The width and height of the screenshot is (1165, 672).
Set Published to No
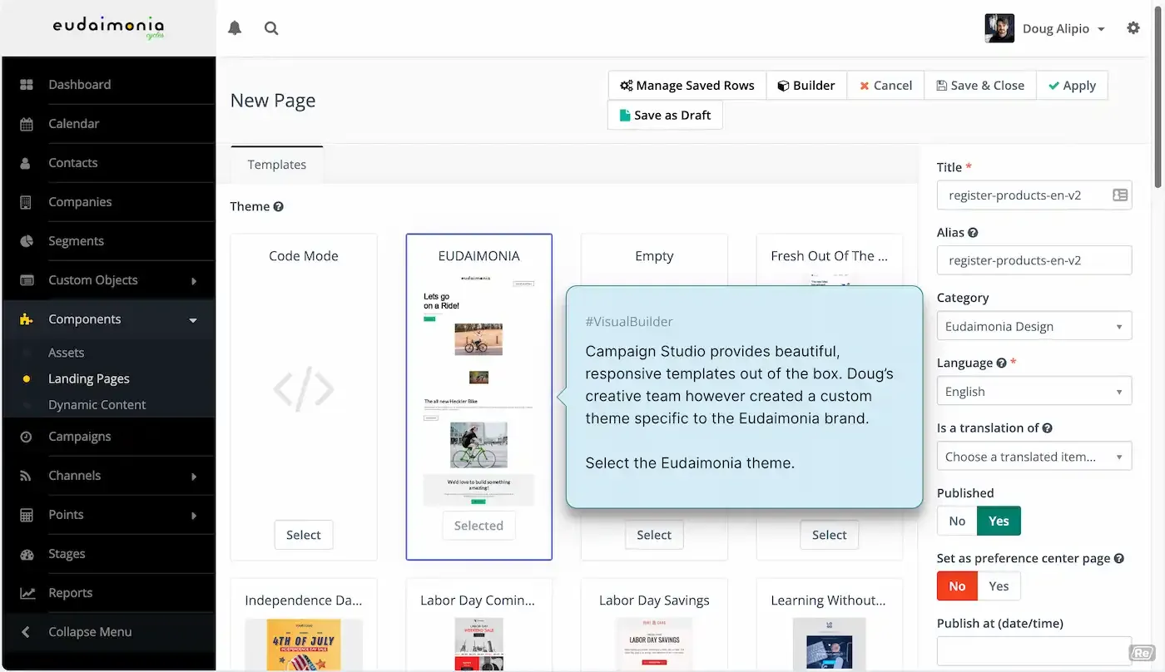[957, 521]
